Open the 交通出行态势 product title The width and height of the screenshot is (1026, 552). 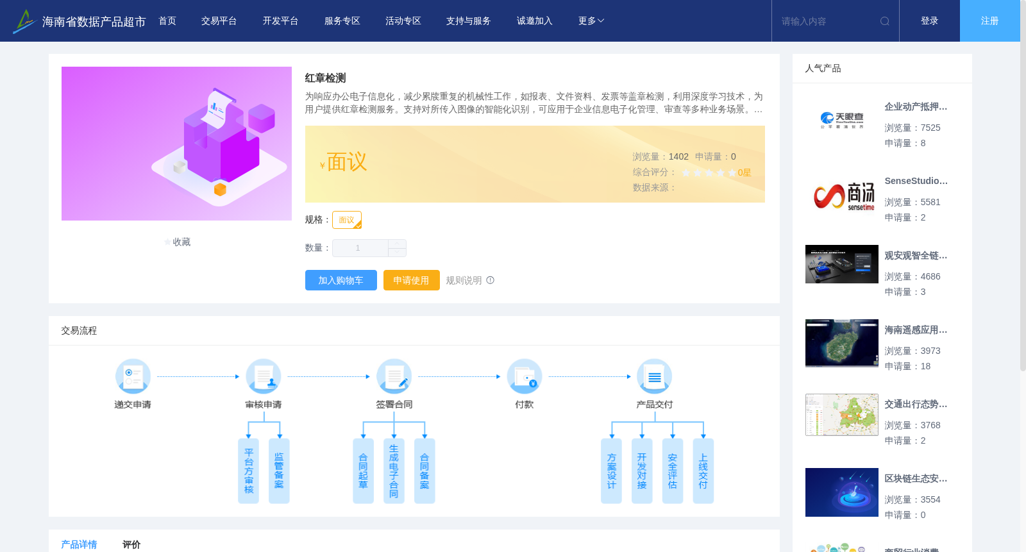pyautogui.click(x=916, y=405)
